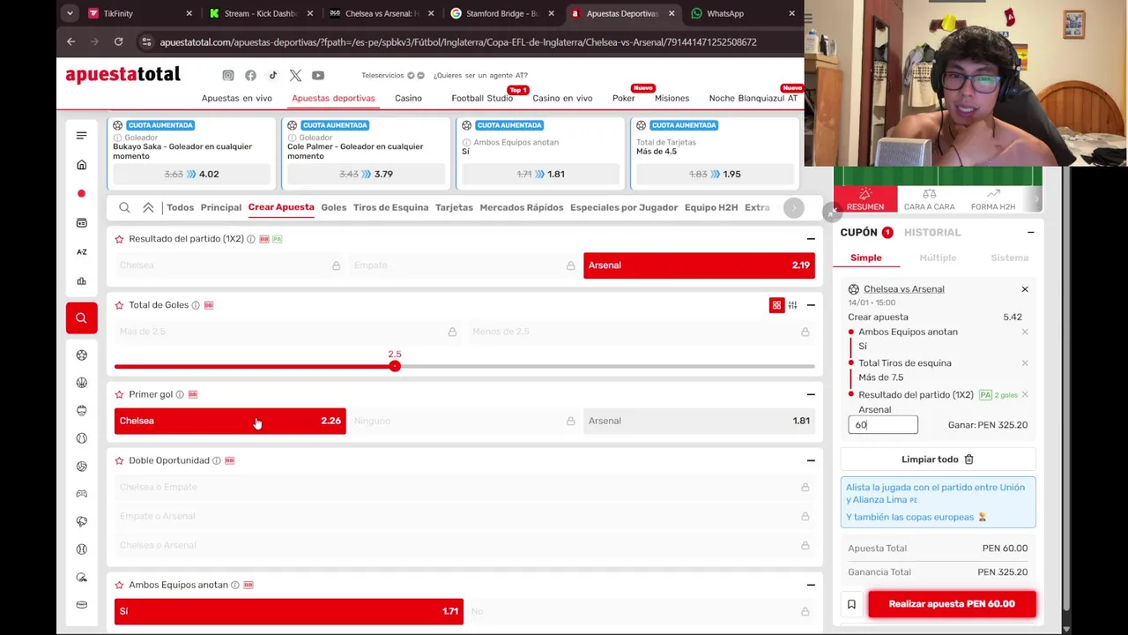Collapse the Ambos Equipos anotan market
The width and height of the screenshot is (1128, 635).
click(x=811, y=585)
